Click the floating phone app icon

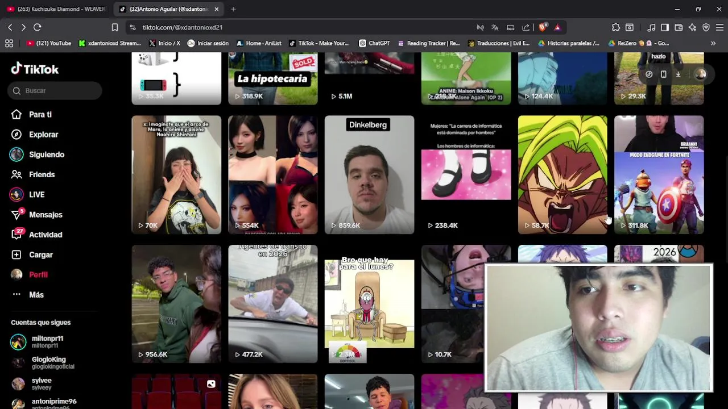point(663,74)
